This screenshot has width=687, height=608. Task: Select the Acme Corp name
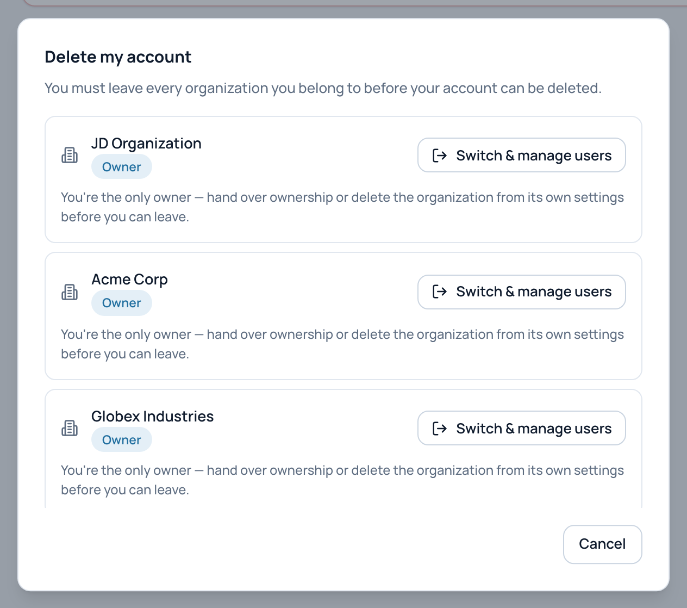click(129, 280)
